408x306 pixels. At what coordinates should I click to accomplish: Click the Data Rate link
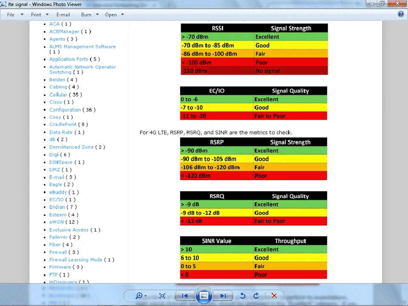point(61,132)
